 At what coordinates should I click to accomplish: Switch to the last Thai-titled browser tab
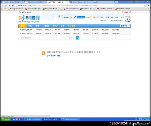(103, 2)
